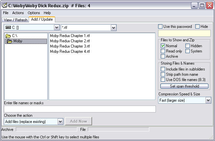Click the Add Now button
Viewport: 215px width, 141px height.
pyautogui.click(x=79, y=121)
